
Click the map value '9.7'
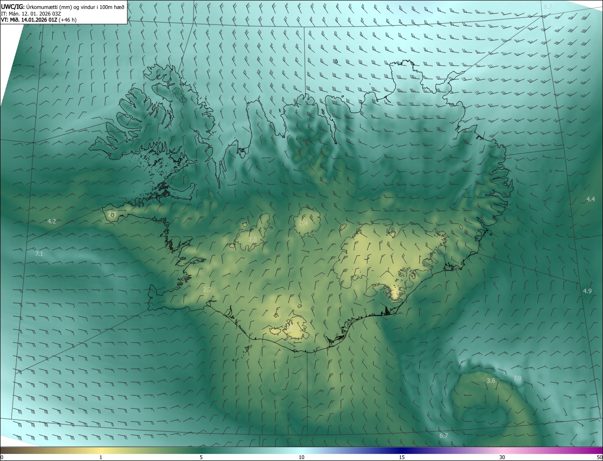pos(547,7)
